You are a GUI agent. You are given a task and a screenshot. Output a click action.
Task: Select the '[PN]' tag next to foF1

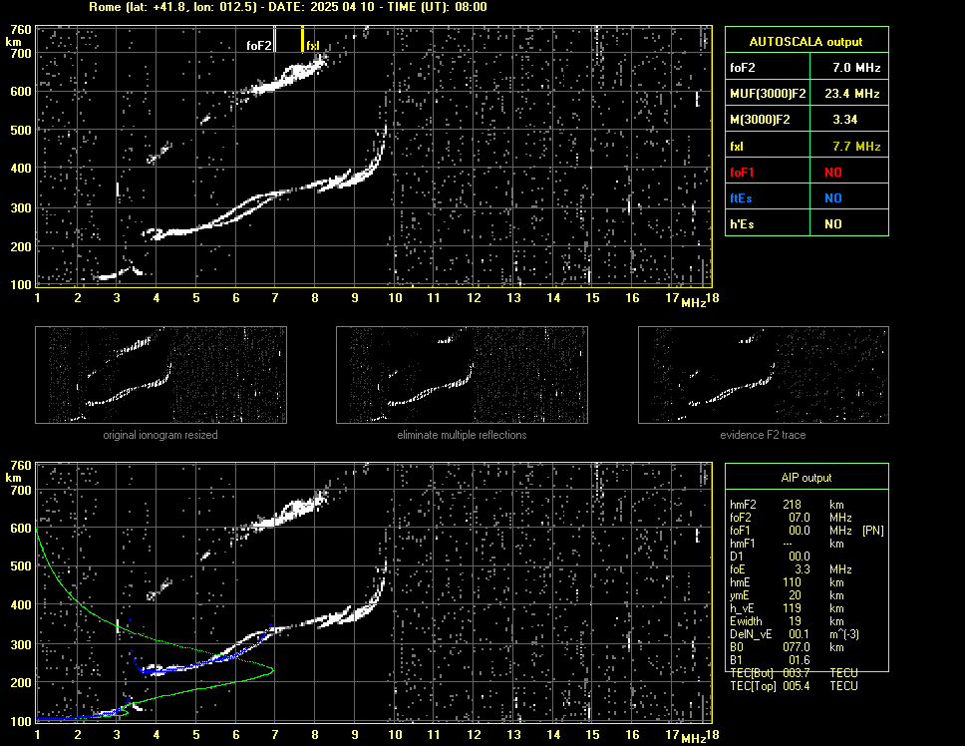pos(872,531)
